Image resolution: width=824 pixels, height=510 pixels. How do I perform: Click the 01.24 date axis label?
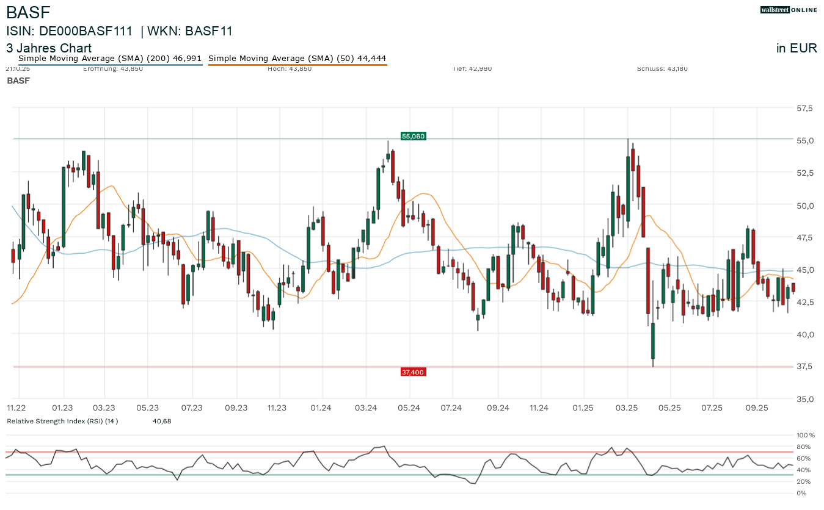pyautogui.click(x=321, y=408)
